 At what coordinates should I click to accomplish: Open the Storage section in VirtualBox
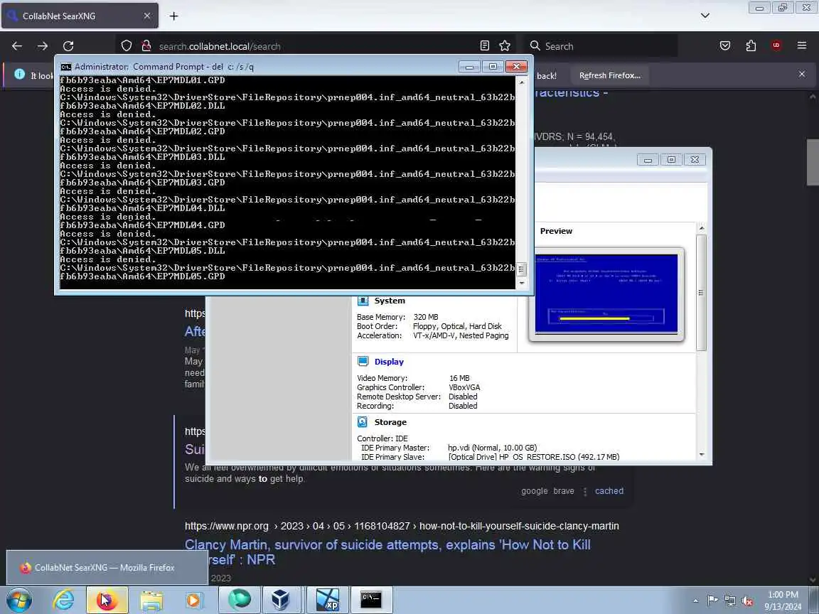click(390, 422)
